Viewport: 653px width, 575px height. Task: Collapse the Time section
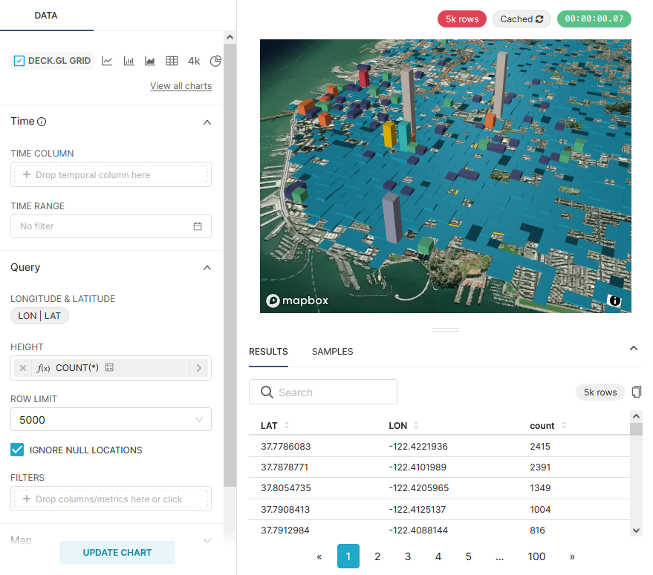click(x=207, y=122)
